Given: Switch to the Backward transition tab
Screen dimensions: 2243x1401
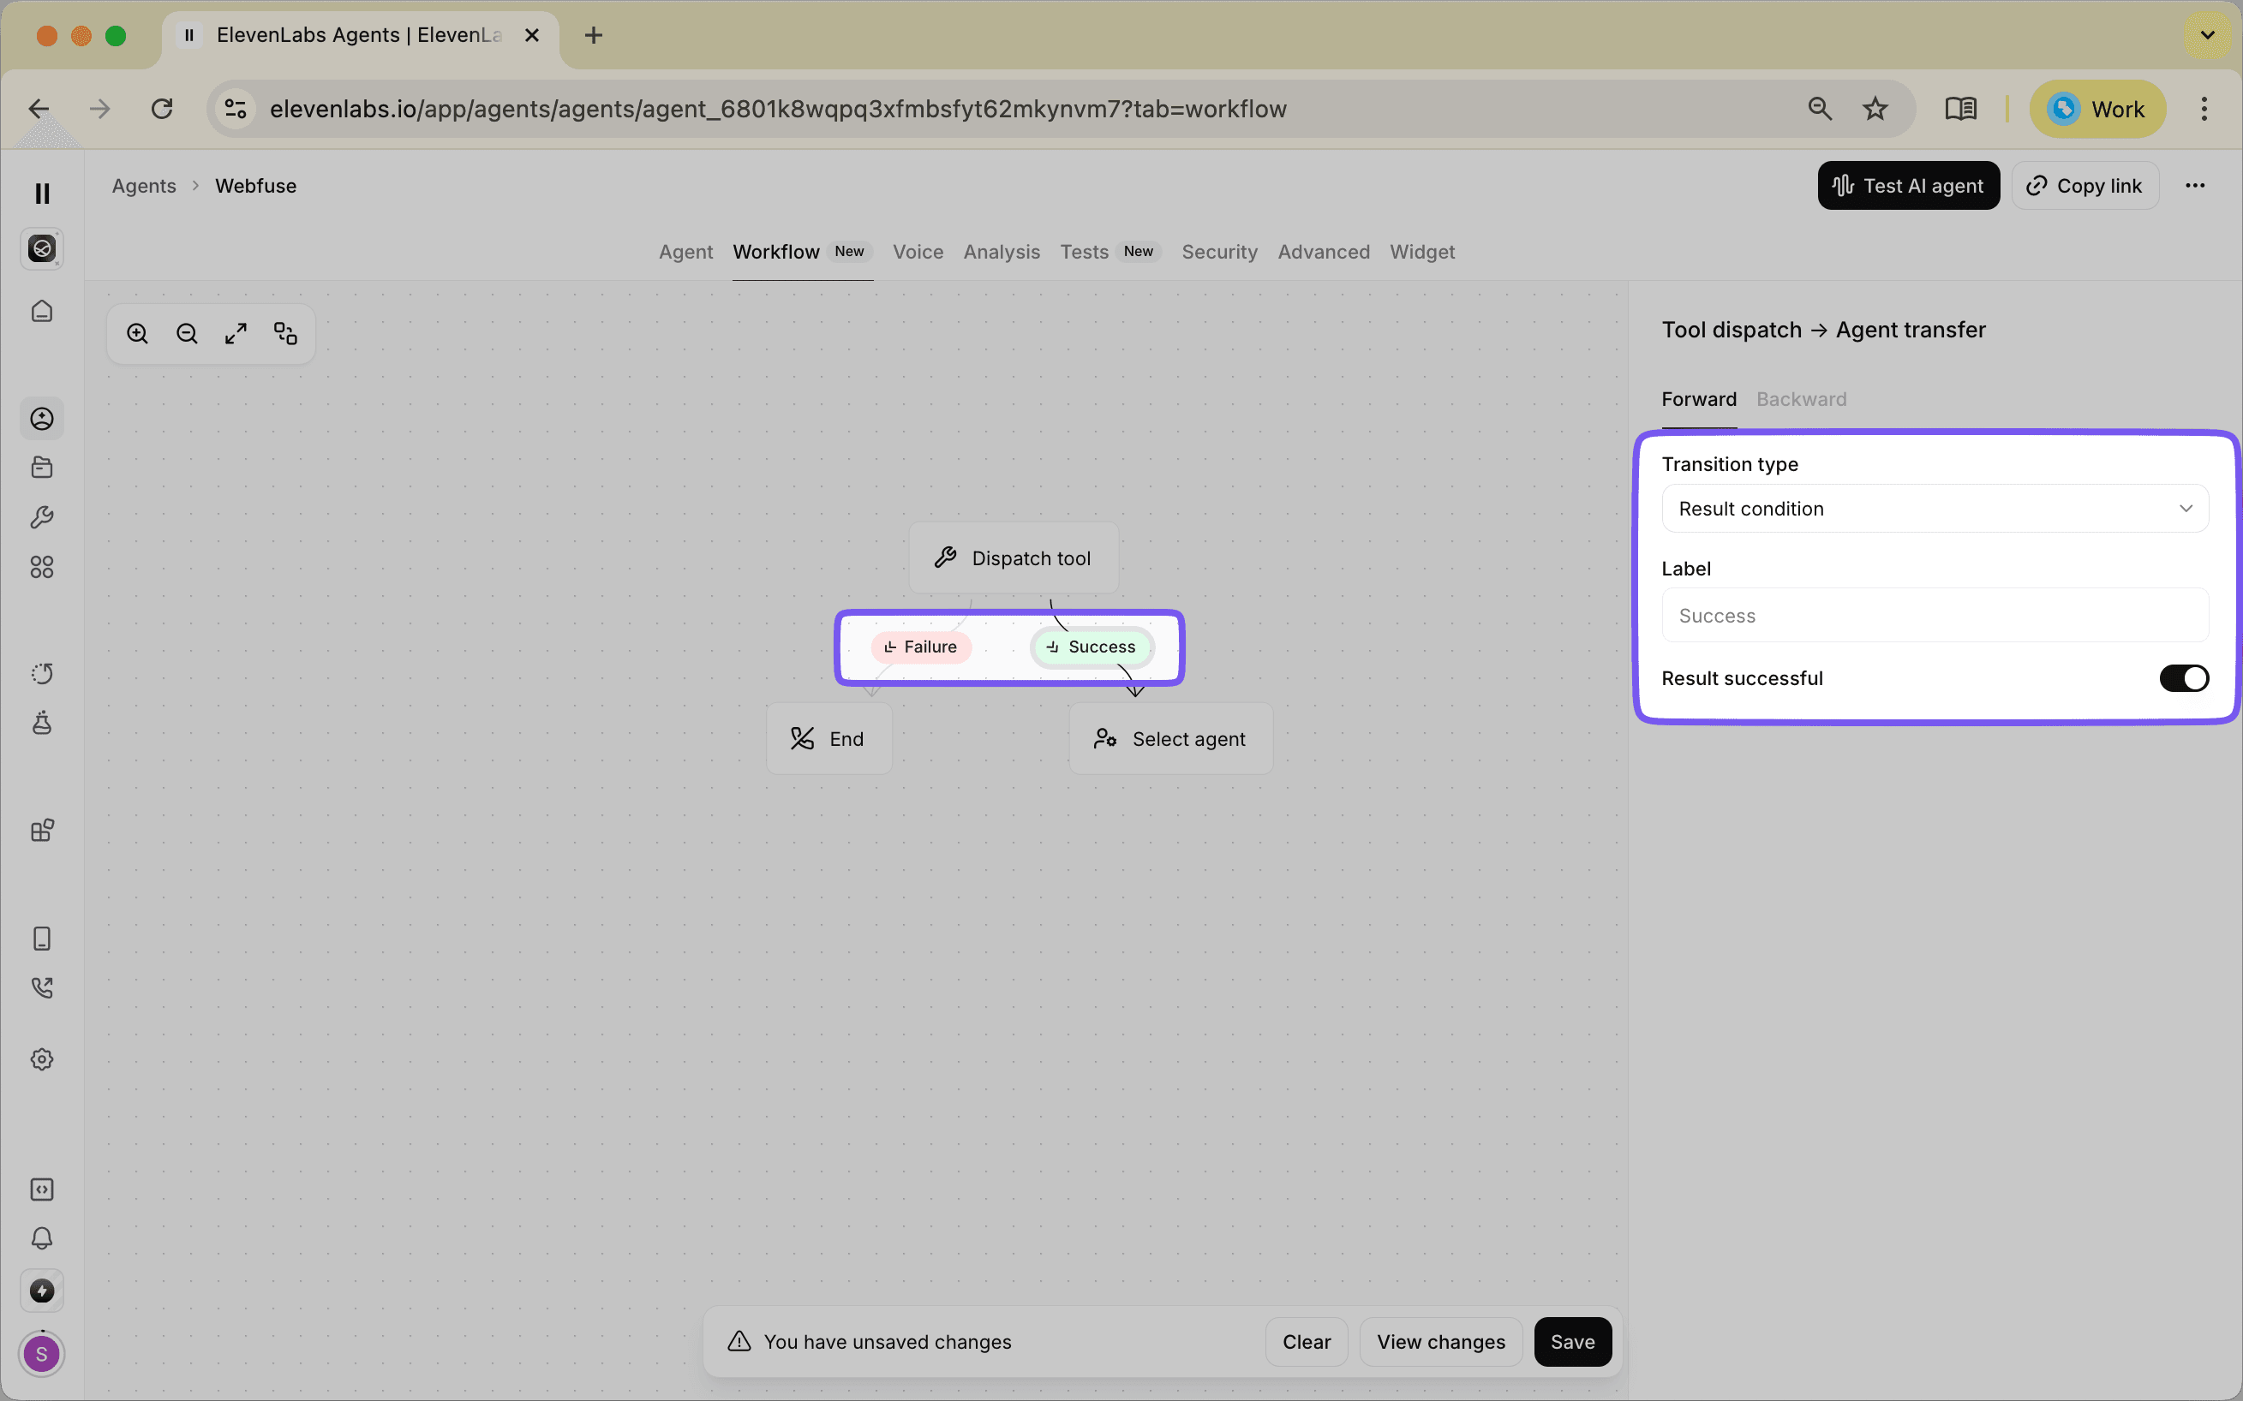Looking at the screenshot, I should coord(1800,398).
